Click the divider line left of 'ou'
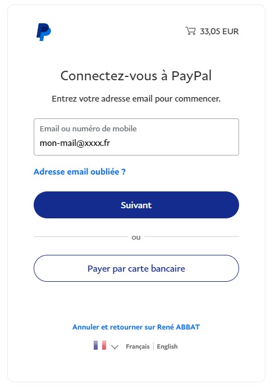Viewport: 275px width, 389px height. tap(81, 237)
